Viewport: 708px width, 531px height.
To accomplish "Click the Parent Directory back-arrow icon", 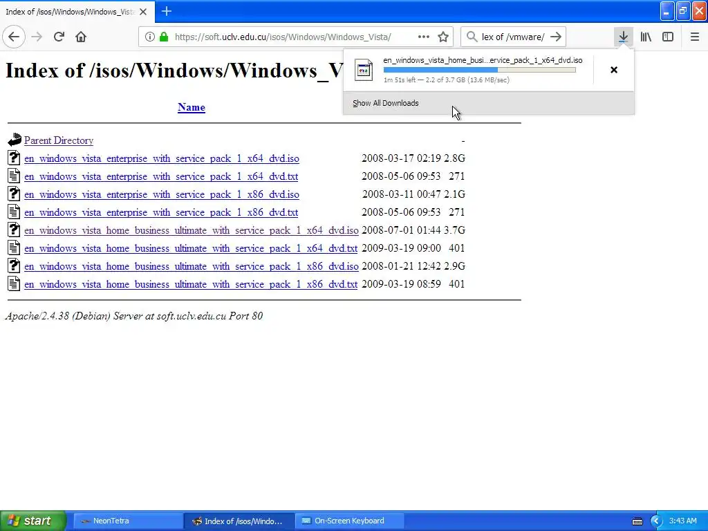I will (x=15, y=140).
